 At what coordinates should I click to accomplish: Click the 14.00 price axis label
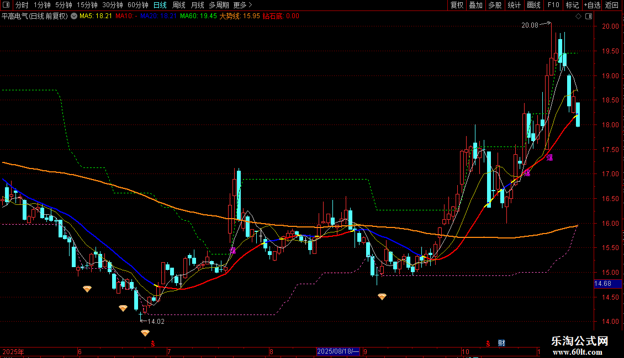[x=610, y=322]
